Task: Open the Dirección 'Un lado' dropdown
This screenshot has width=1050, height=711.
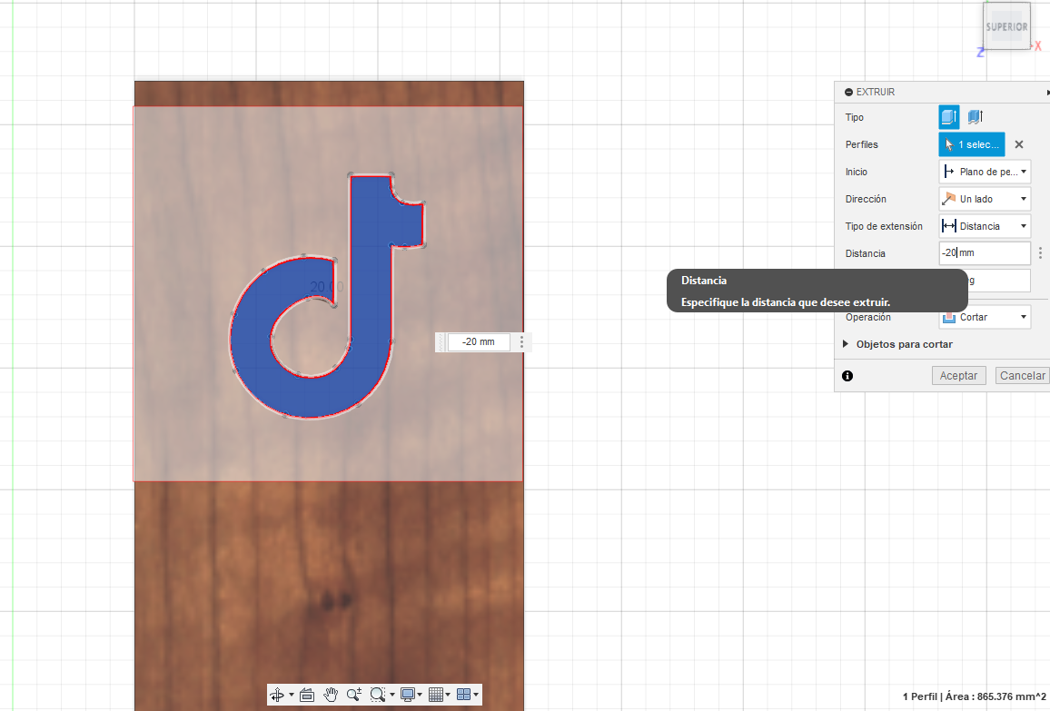Action: point(985,199)
